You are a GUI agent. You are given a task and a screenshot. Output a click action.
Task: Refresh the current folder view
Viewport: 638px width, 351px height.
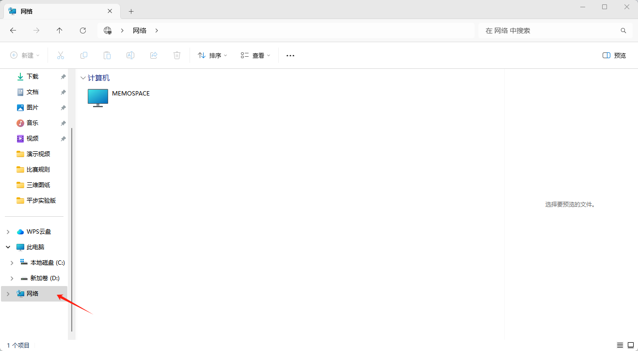tap(83, 31)
